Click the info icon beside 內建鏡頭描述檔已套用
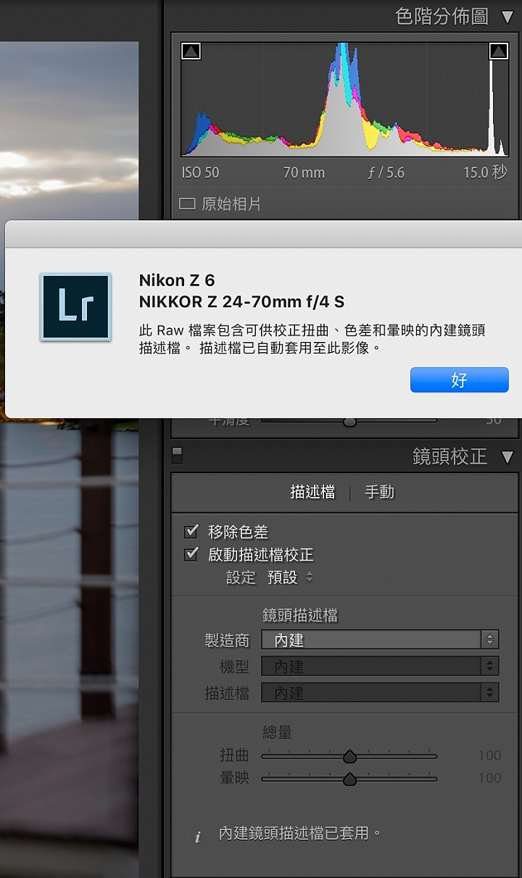The image size is (522, 878). (x=197, y=837)
